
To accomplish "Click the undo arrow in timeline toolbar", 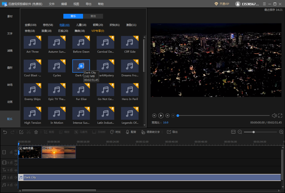I will pos(5,132).
